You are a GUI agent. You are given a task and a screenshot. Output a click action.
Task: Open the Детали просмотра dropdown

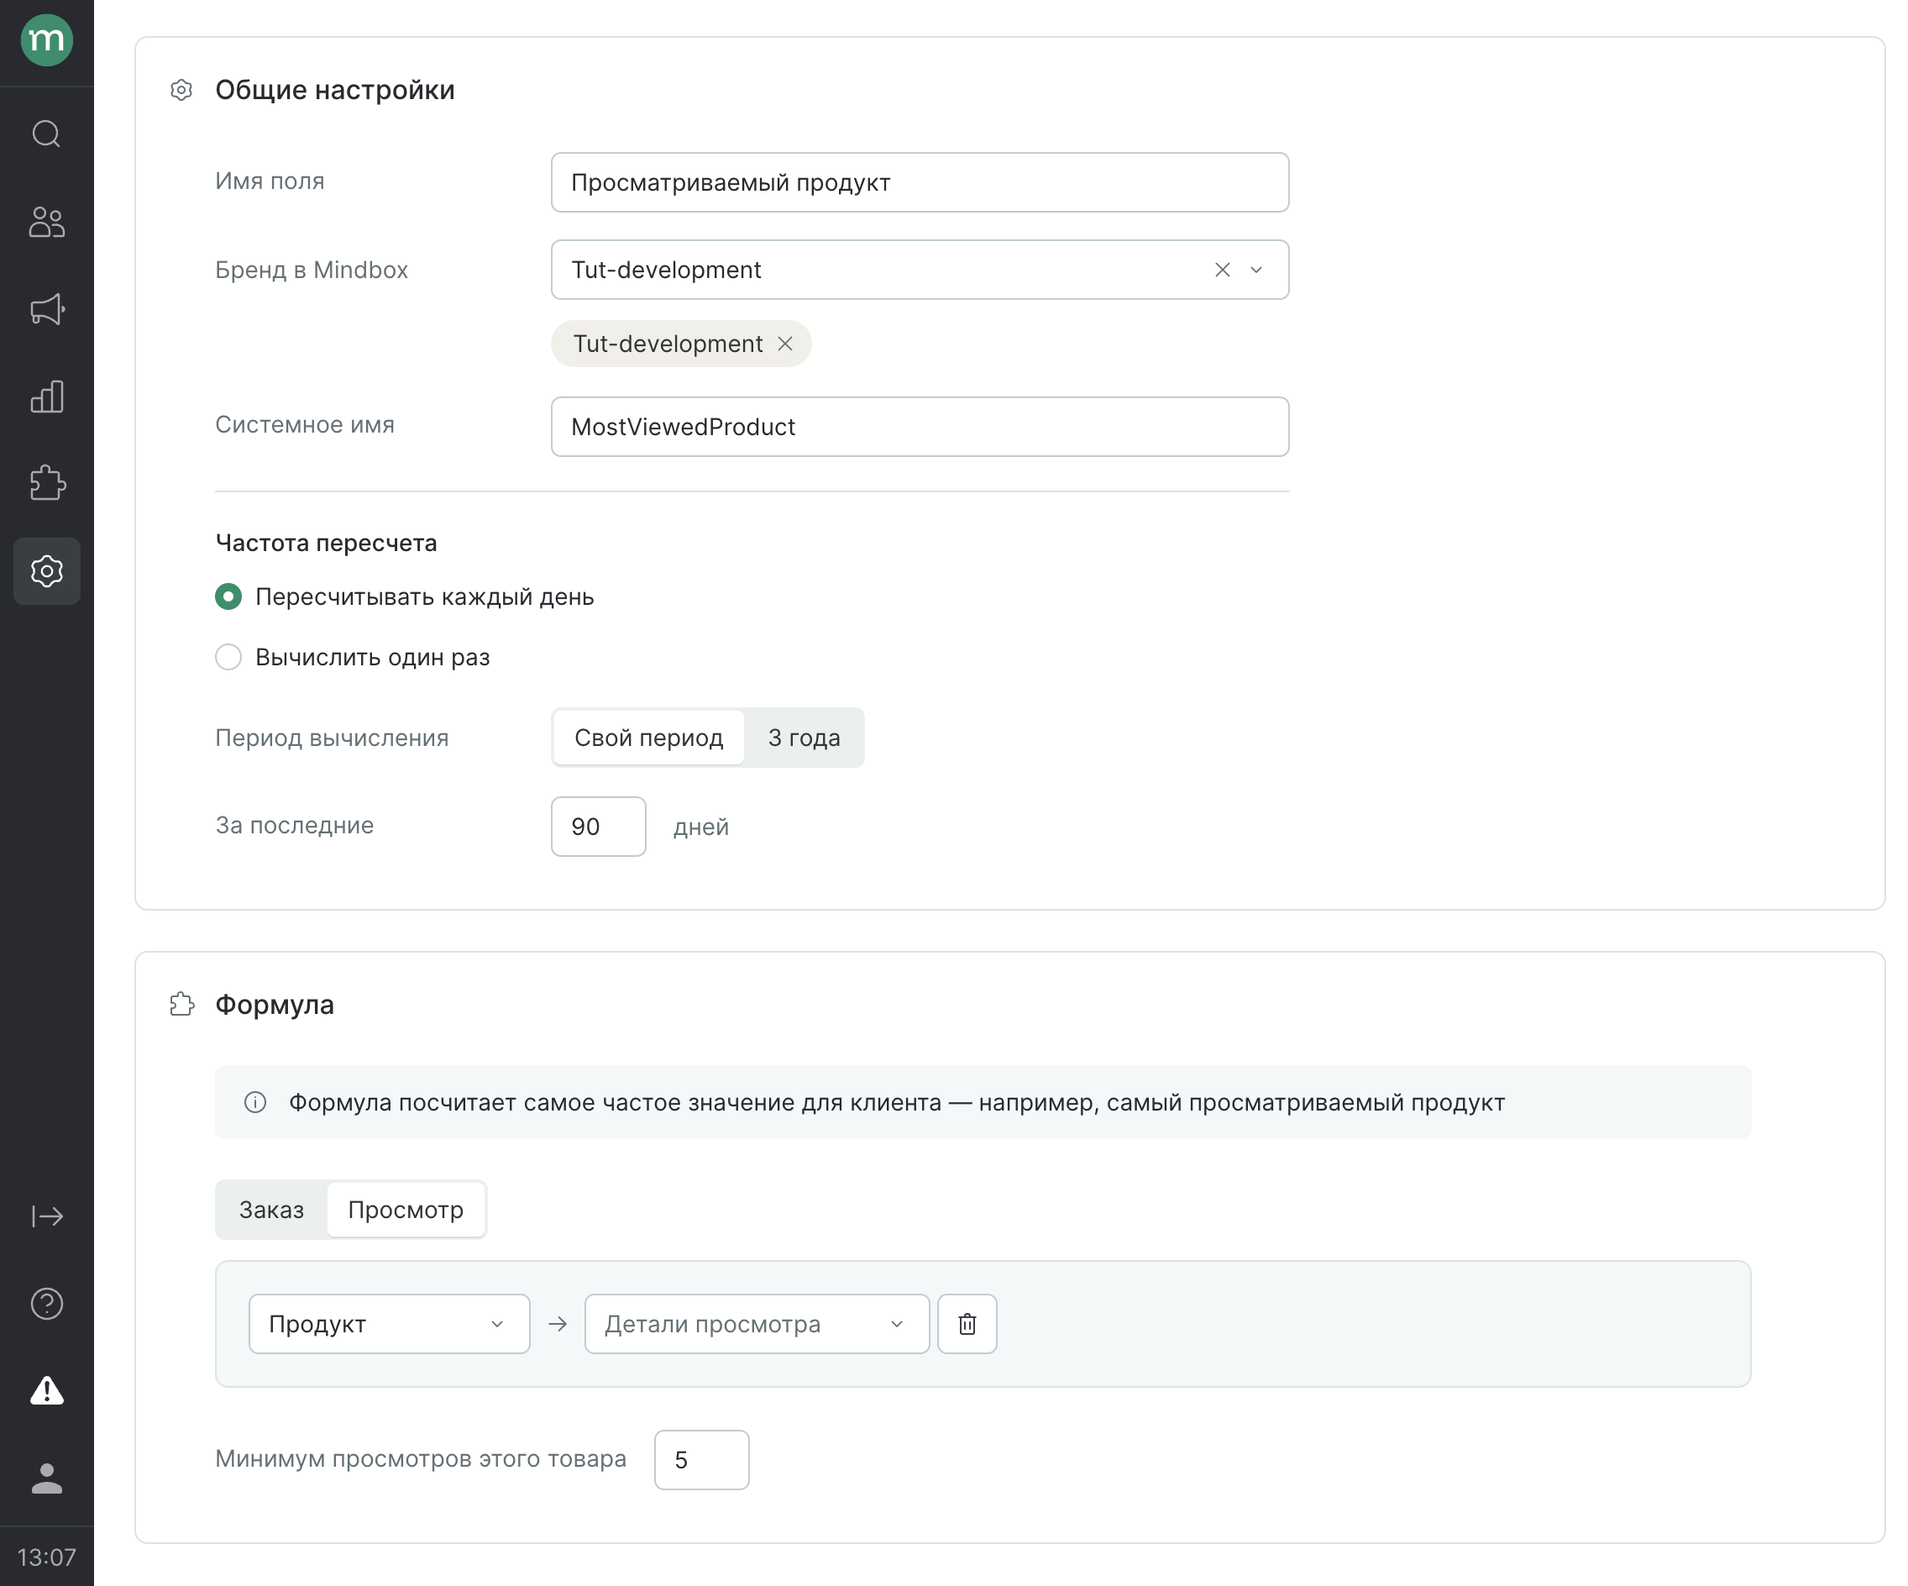coord(756,1324)
